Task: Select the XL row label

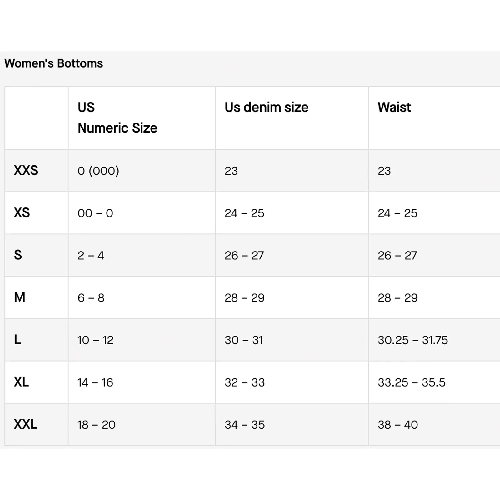Action: (21, 382)
